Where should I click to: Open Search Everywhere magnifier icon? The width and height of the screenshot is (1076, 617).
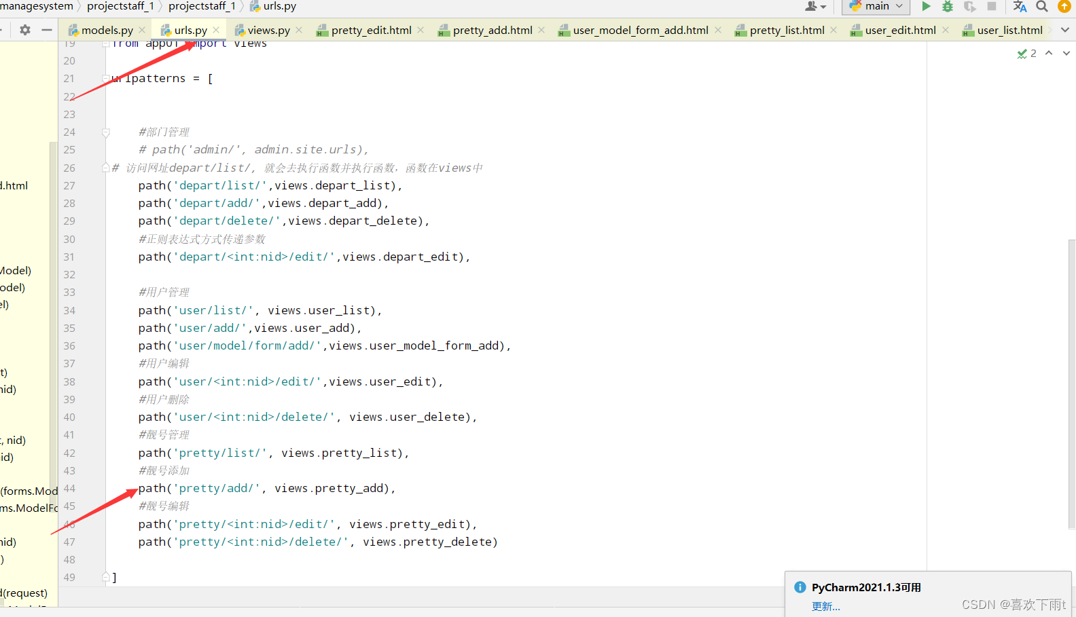pyautogui.click(x=1042, y=6)
